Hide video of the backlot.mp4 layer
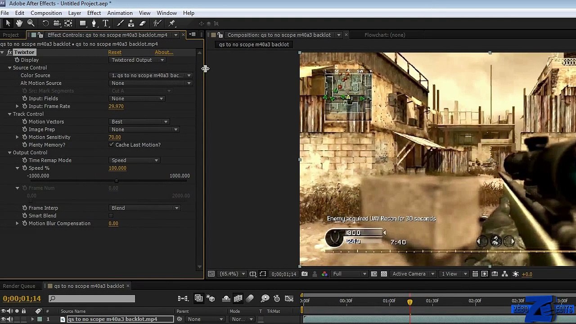This screenshot has height=324, width=576. point(4,319)
